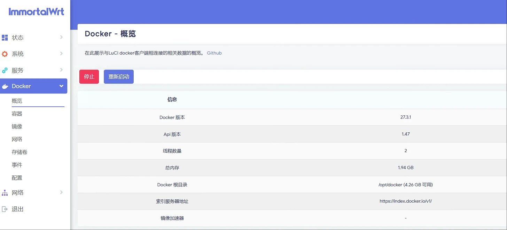Open the Github link
The image size is (507, 230).
click(x=214, y=53)
